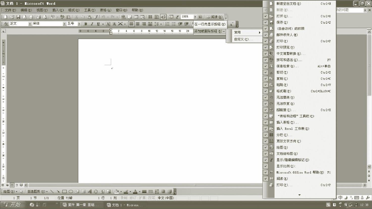This screenshot has width=372, height=209.
Task: Click the Italic I formatting icon
Action: tap(92, 24)
